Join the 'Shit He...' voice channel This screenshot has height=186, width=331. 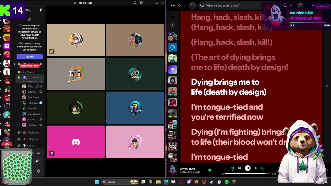(x=30, y=133)
